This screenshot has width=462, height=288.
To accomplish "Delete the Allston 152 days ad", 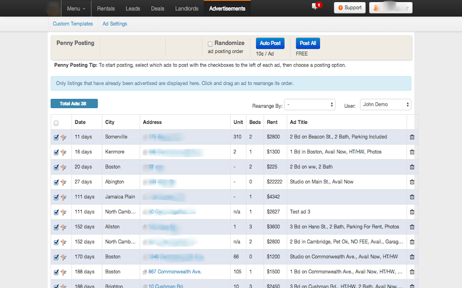I will click(412, 227).
